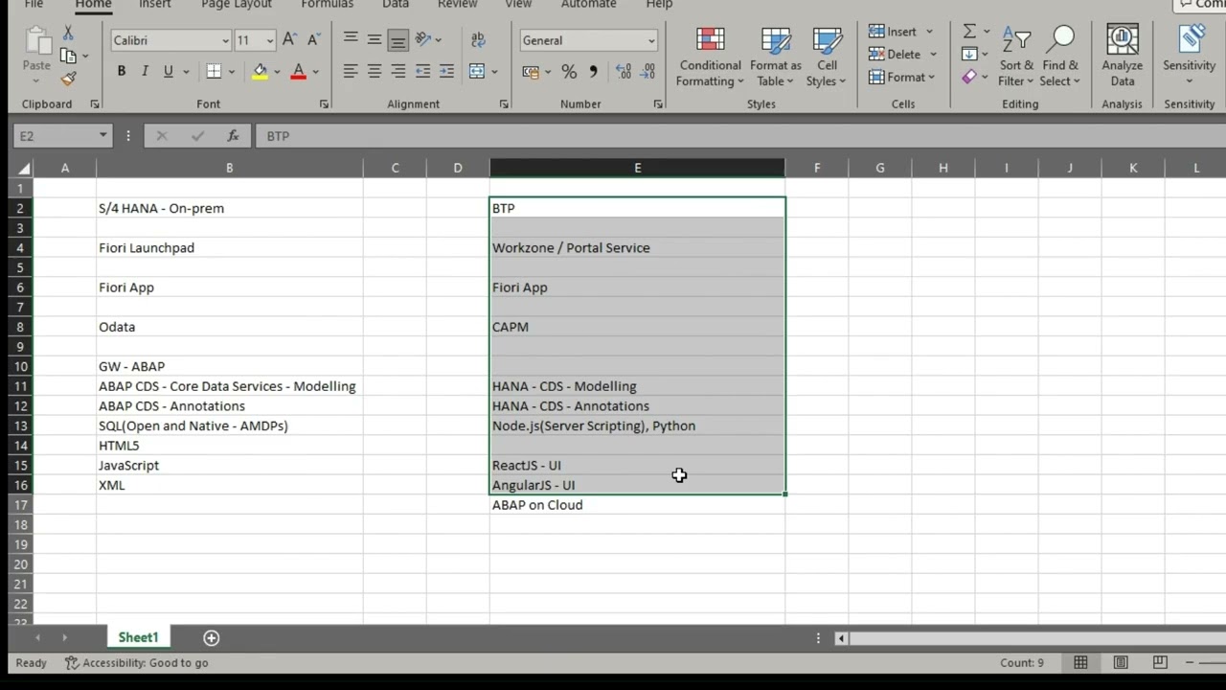Toggle Merge & Center
This screenshot has height=690, width=1226.
477,71
